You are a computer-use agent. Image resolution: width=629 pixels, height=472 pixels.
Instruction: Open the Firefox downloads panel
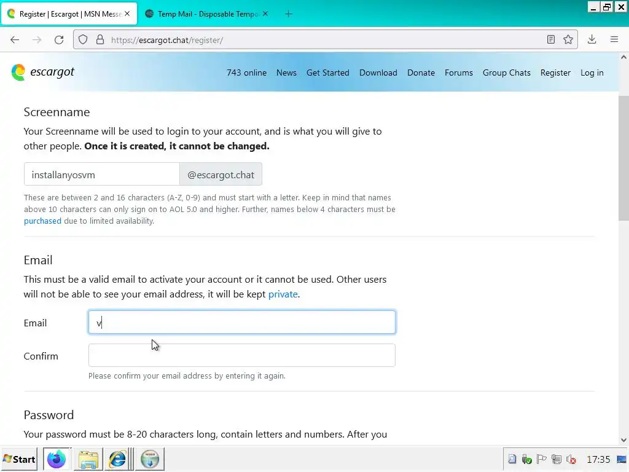pyautogui.click(x=592, y=39)
